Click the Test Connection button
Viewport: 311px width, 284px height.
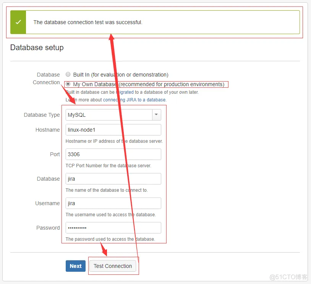tap(113, 266)
